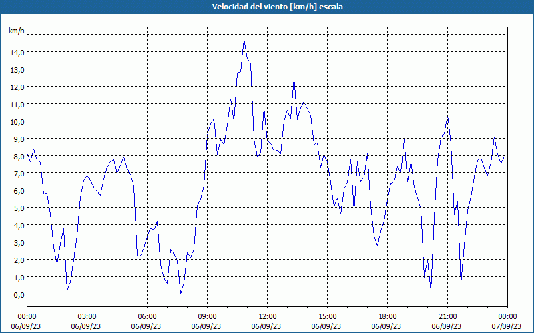Click the 6,0 y-axis label

click(19, 191)
